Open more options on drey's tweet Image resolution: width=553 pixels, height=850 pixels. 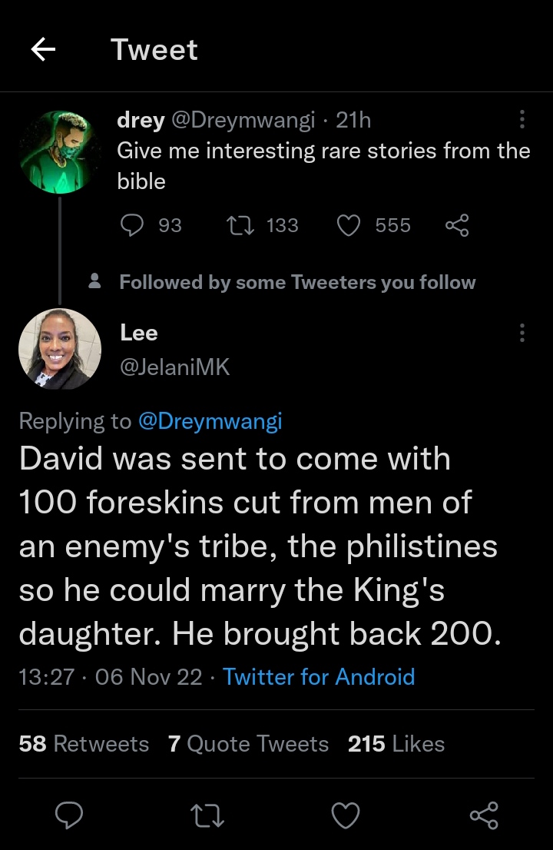[x=522, y=120]
